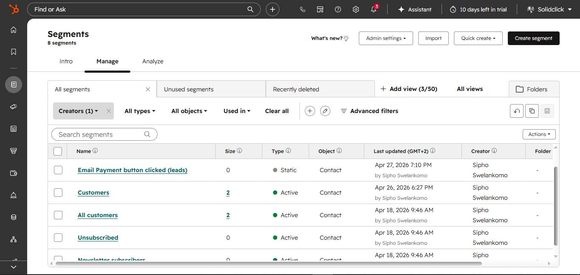The width and height of the screenshot is (580, 275).
Task: Open the Sales icon in the sidebar
Action: click(x=14, y=151)
